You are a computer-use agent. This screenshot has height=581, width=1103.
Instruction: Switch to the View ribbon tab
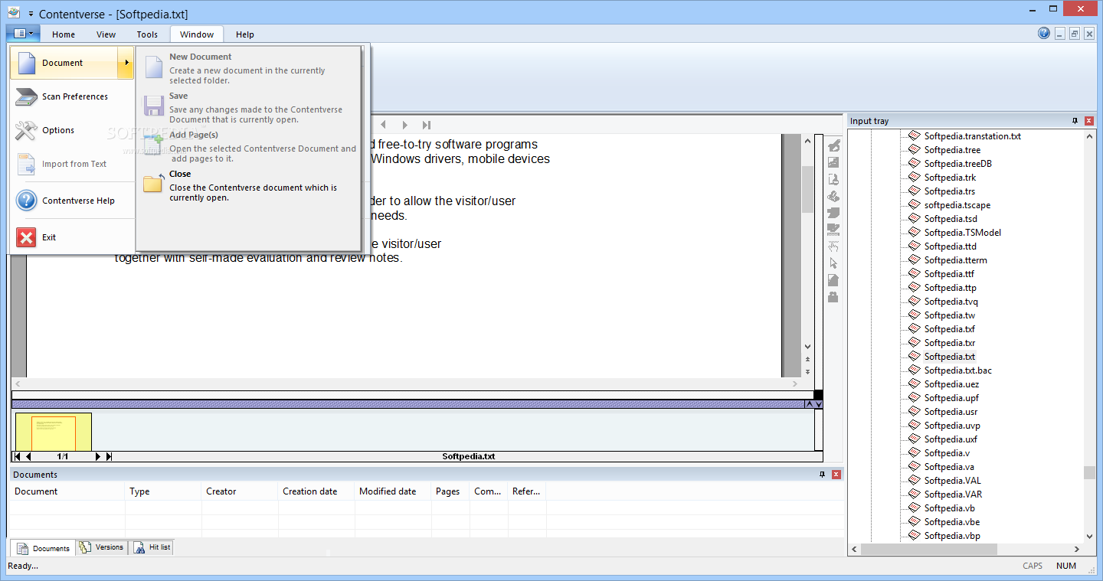point(106,34)
